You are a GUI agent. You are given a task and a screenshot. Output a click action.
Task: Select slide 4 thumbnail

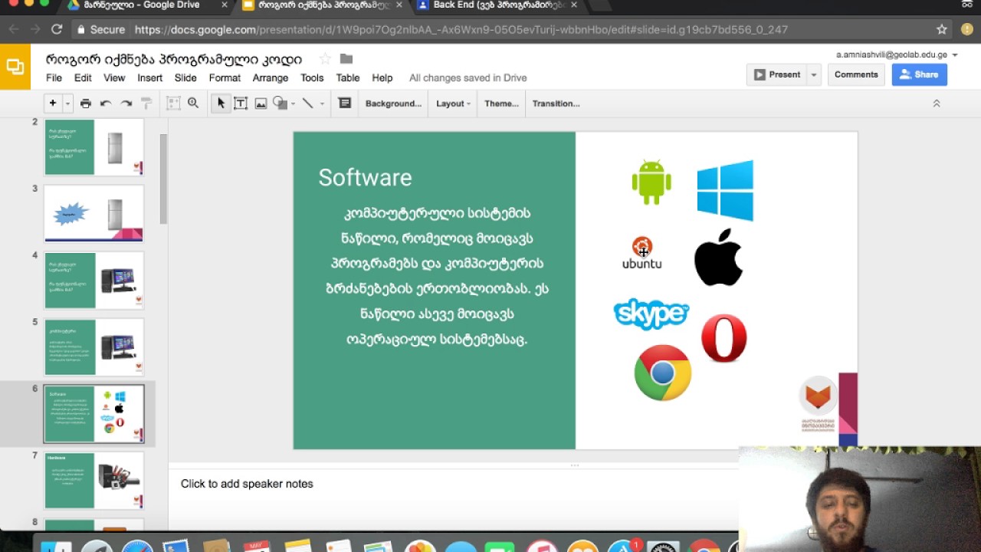point(94,280)
